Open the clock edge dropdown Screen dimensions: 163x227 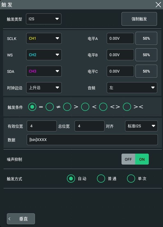pyautogui.click(x=44, y=88)
